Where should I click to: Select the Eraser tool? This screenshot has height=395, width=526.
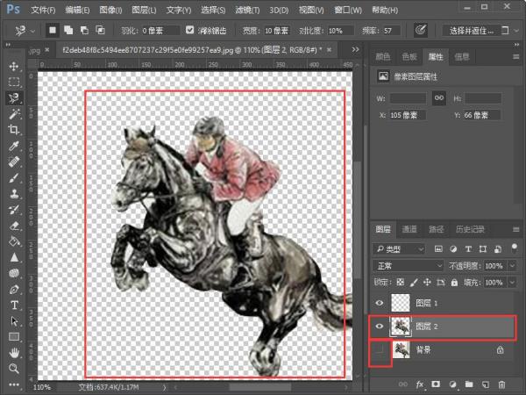click(14, 226)
